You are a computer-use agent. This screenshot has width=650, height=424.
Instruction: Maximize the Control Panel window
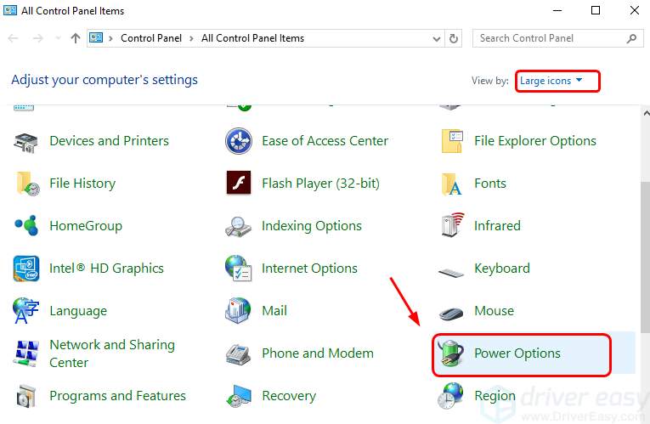coord(596,10)
